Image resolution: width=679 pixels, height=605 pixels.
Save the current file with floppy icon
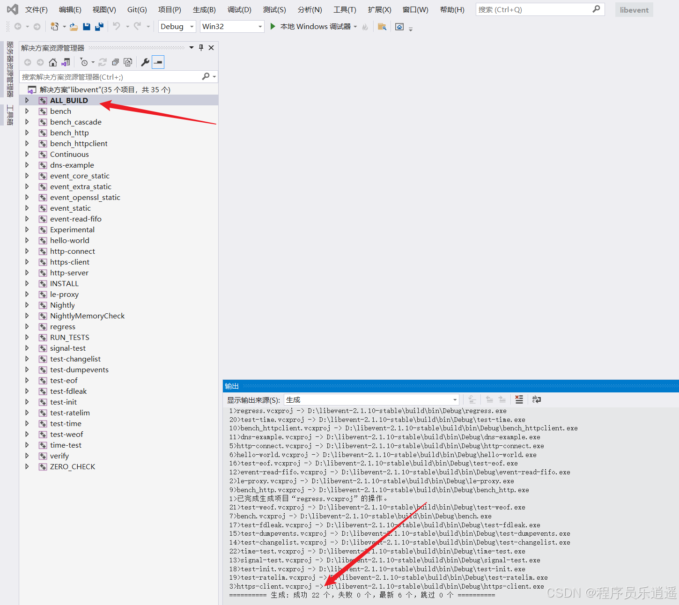(x=87, y=27)
